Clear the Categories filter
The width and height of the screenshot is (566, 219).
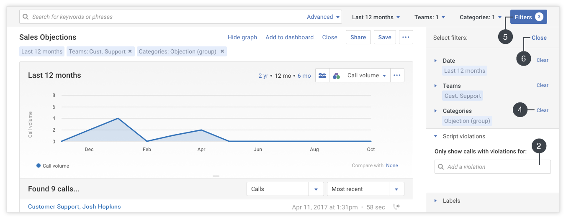tap(542, 110)
